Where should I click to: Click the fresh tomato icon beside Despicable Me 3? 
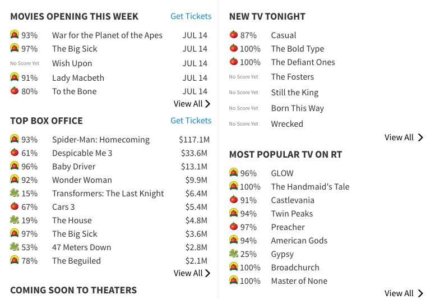[15, 153]
